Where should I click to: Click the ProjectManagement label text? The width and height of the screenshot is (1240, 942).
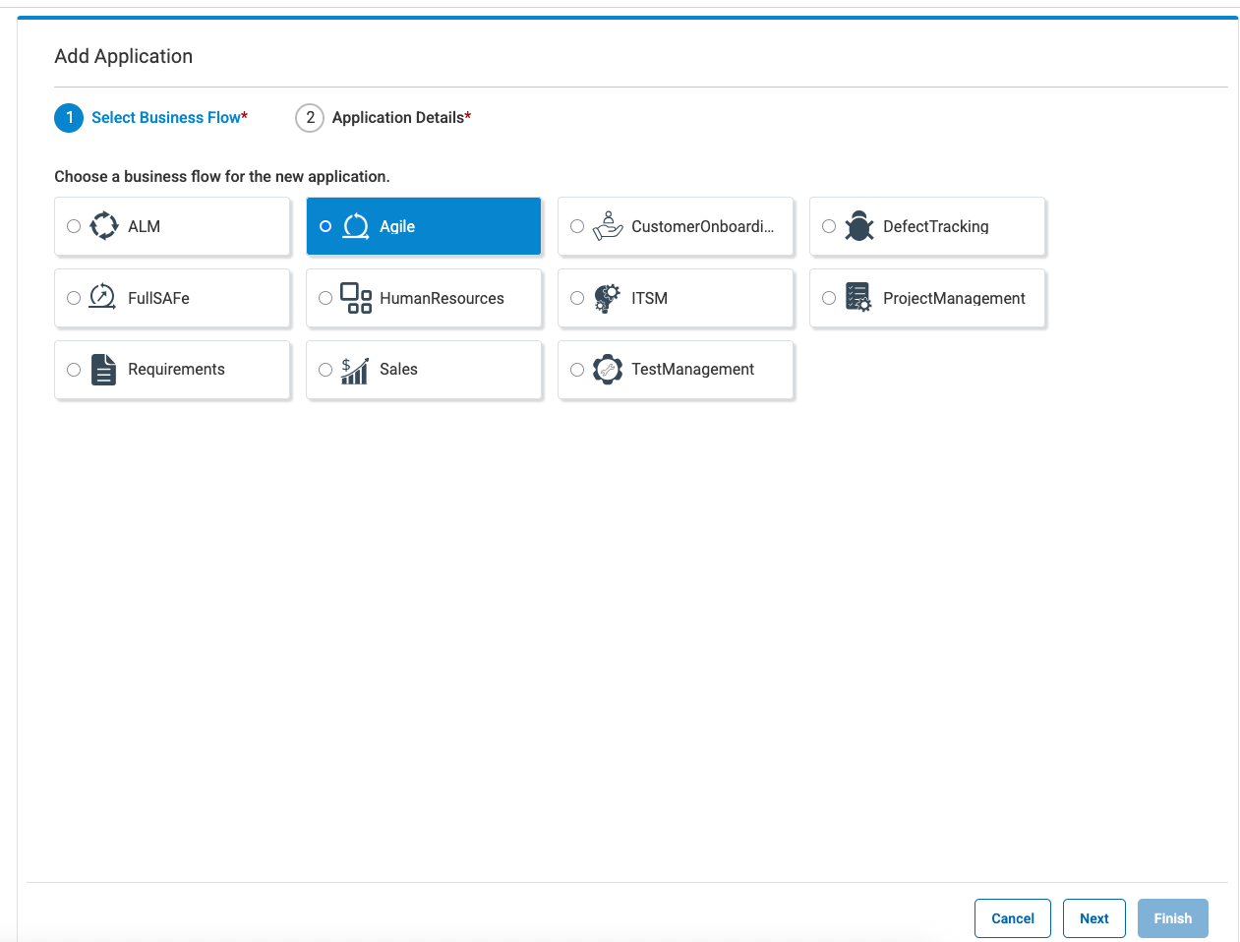(954, 298)
